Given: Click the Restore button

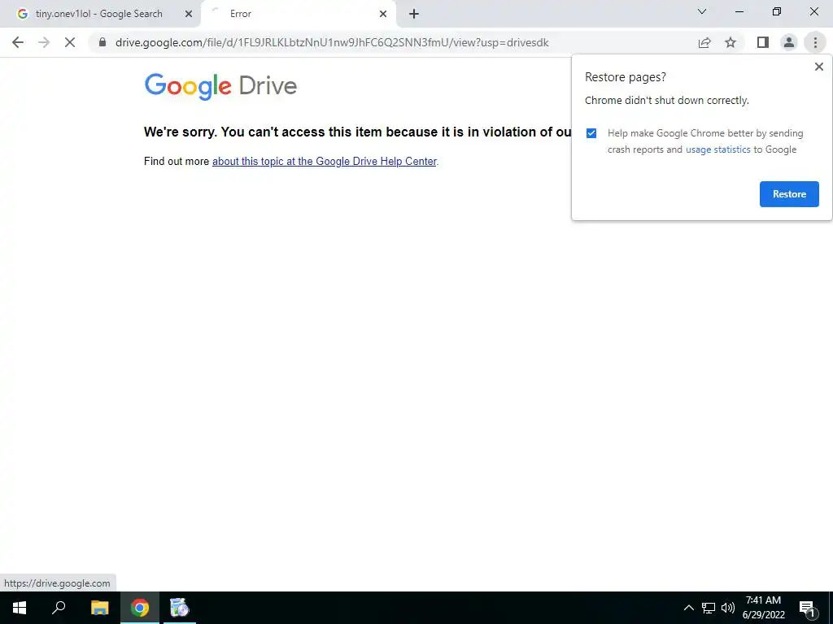Looking at the screenshot, I should [789, 194].
